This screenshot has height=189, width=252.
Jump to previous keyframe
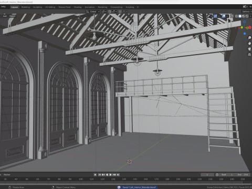103,175
